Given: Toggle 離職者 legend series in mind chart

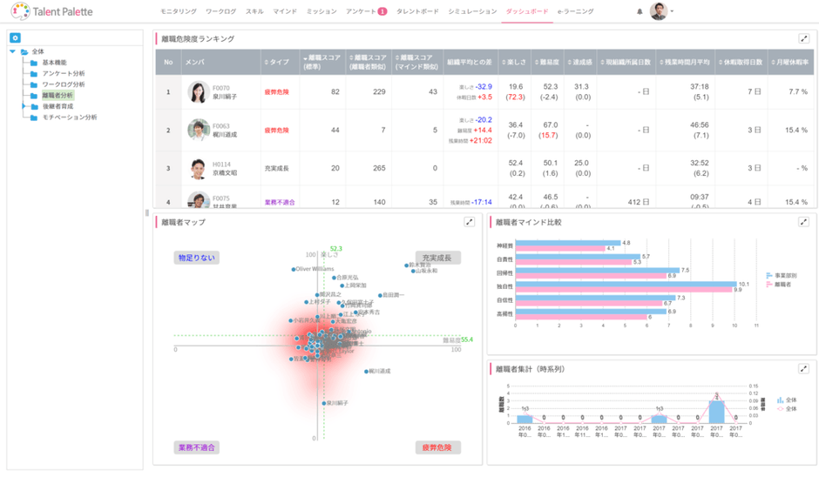Looking at the screenshot, I should 779,283.
